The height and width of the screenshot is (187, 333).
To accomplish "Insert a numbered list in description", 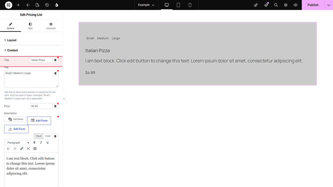I will 15,148.
